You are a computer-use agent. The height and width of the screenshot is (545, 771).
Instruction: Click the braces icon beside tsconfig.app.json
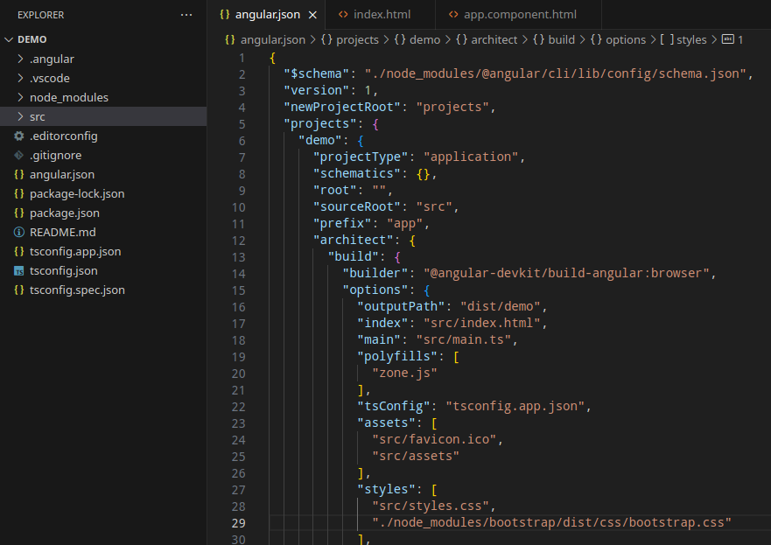(18, 251)
